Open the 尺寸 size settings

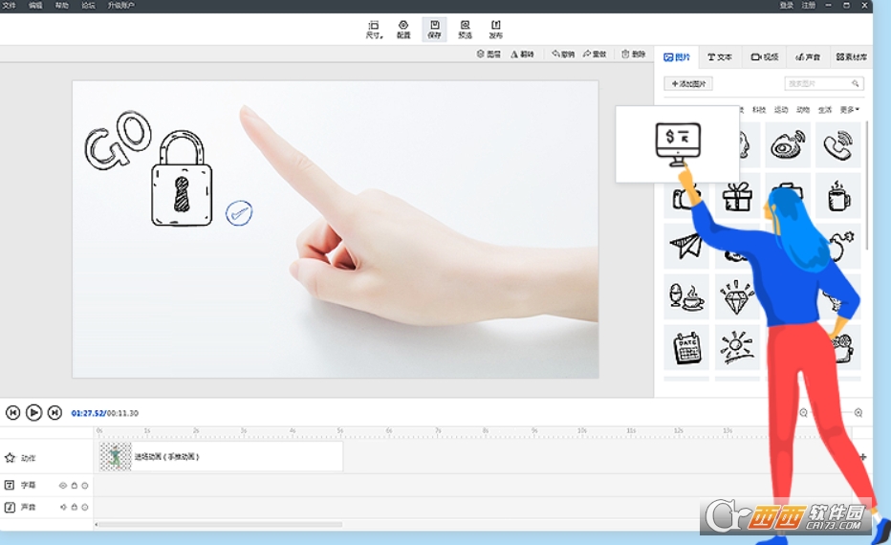[374, 29]
